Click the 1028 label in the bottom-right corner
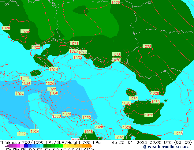Viewport: 194px width, 150px height. pos(178,133)
